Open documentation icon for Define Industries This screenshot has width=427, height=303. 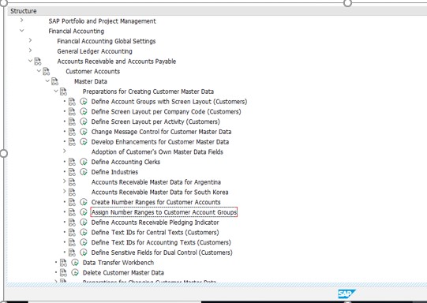click(x=72, y=172)
